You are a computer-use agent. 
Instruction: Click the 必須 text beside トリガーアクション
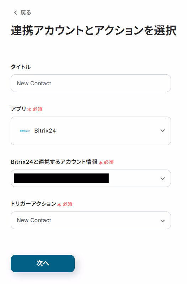[x=67, y=204]
